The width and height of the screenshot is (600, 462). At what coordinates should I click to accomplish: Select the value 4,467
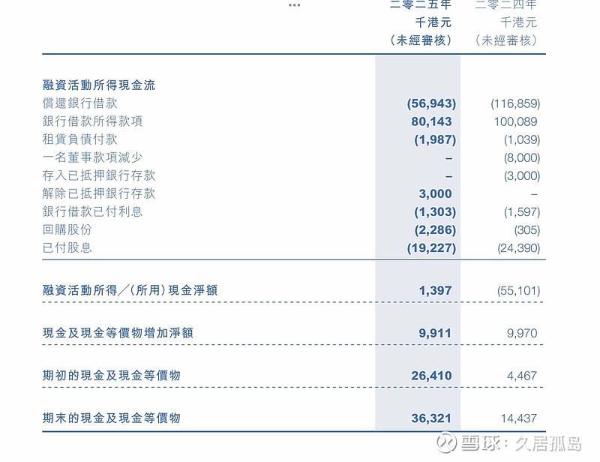pyautogui.click(x=522, y=376)
